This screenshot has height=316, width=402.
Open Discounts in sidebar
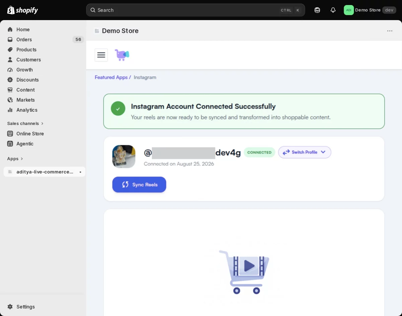coord(44,80)
